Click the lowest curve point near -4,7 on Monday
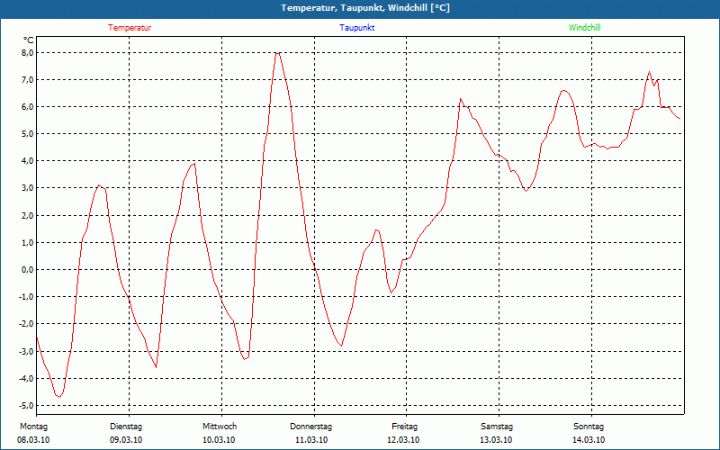This screenshot has width=720, height=450. [x=59, y=397]
